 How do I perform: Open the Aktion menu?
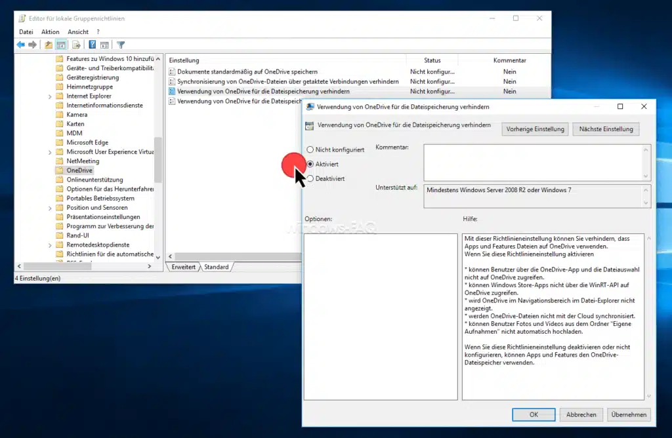(x=50, y=31)
